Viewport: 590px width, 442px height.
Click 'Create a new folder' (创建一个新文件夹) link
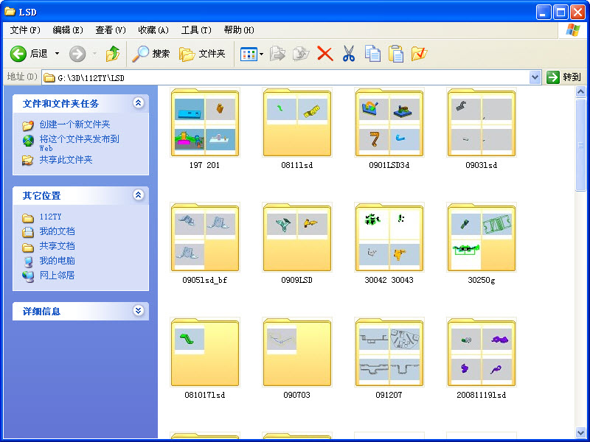[x=74, y=124]
